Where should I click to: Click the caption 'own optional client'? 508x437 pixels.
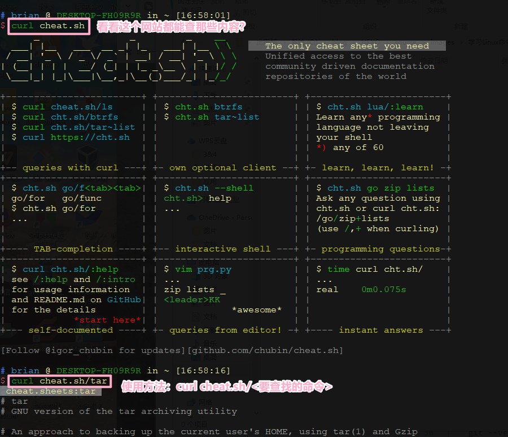(x=222, y=167)
